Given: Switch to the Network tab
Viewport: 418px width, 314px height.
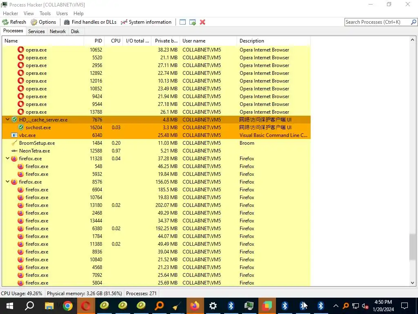Looking at the screenshot, I should pyautogui.click(x=58, y=31).
